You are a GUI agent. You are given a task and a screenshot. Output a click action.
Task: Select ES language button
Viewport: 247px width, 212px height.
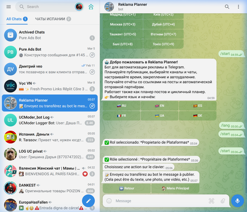pos(198,106)
